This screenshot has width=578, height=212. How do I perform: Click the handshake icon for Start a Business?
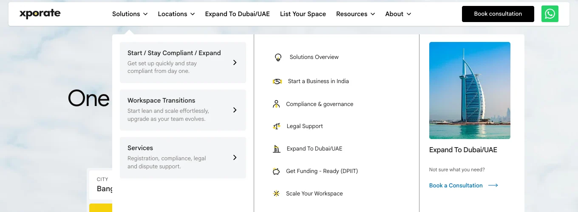277,81
